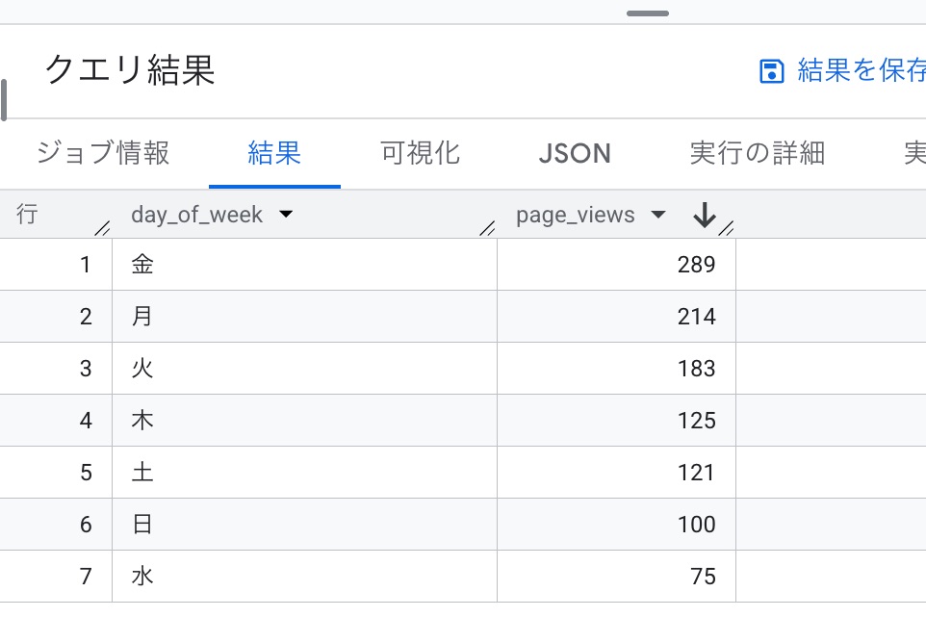The height and width of the screenshot is (643, 926).
Task: Grab the panel drag handle at top
Action: click(647, 13)
